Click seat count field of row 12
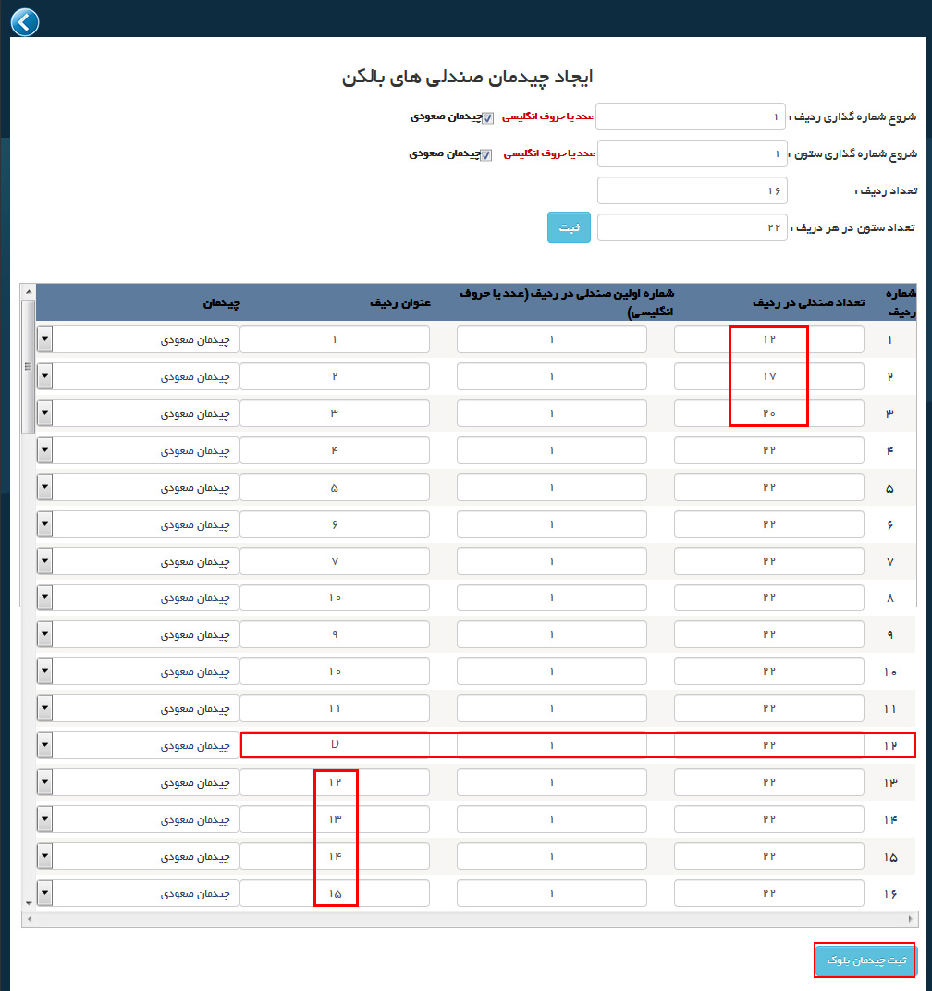The height and width of the screenshot is (991, 932). [x=769, y=745]
